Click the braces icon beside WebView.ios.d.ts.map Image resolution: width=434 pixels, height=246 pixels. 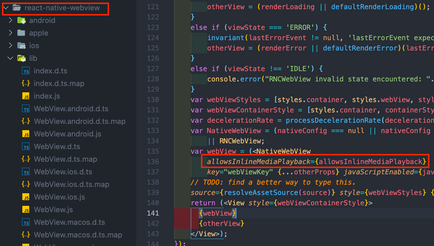26,184
